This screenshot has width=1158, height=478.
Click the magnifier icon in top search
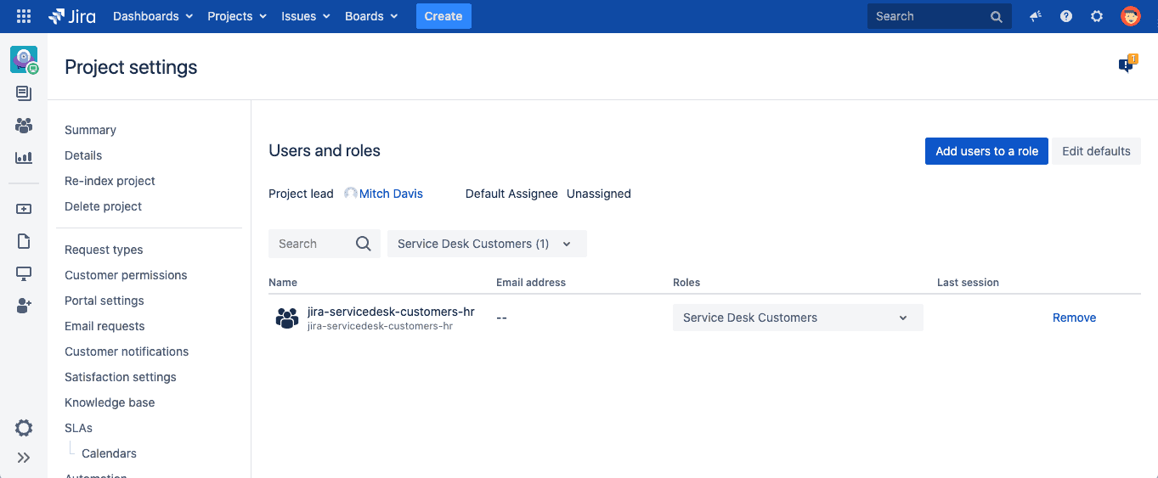[997, 16]
